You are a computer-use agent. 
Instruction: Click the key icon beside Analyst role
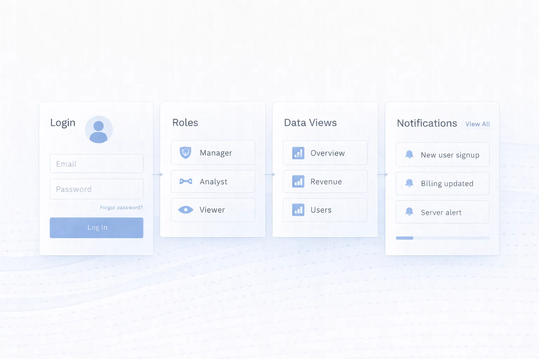tap(186, 181)
